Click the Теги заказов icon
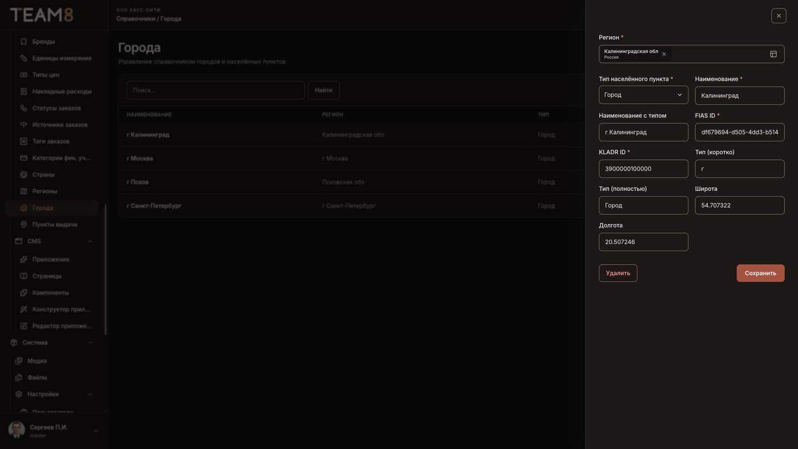 pyautogui.click(x=23, y=141)
